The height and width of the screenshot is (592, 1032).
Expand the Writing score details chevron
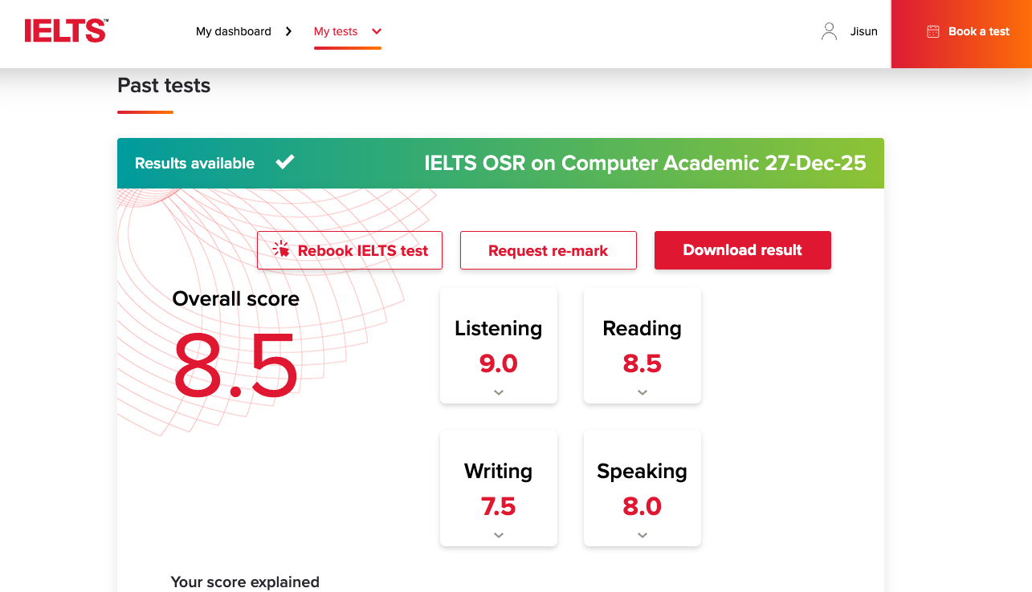[x=498, y=535]
